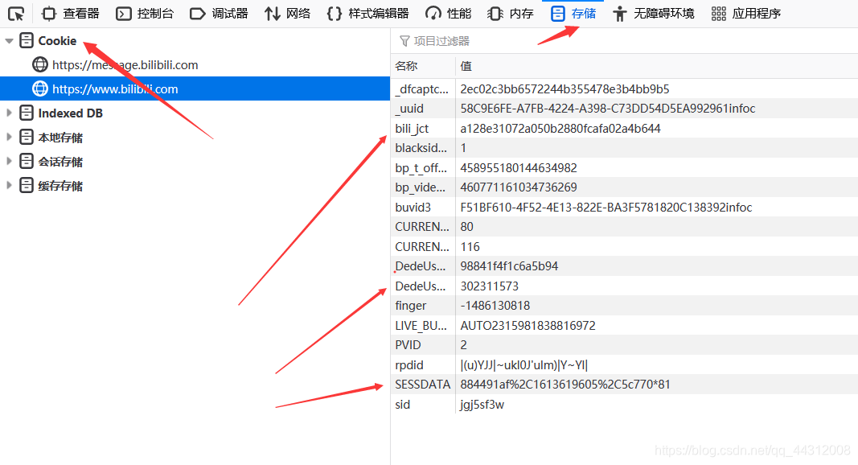Click the filter funnel icon

pyautogui.click(x=404, y=41)
